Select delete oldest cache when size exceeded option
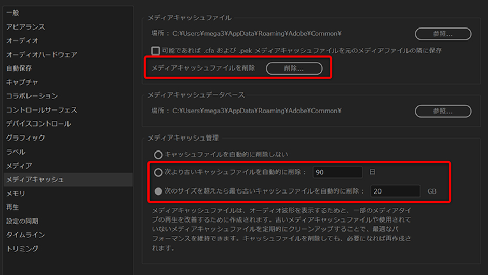Viewport: 488px width, 275px height. 158,191
